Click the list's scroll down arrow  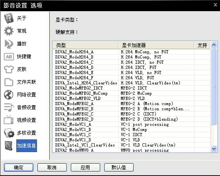[214, 149]
